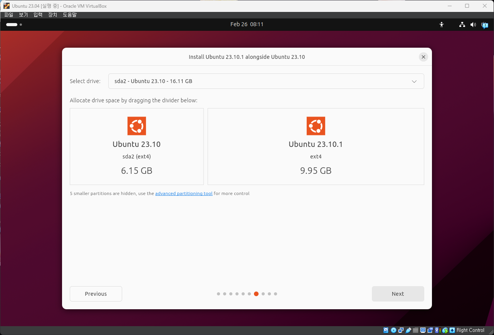Click the display monitor status icon

click(423, 330)
